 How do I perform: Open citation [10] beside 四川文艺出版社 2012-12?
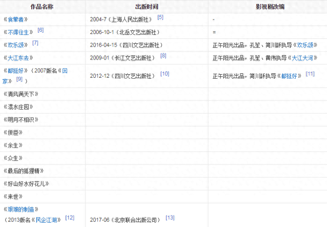(165, 74)
